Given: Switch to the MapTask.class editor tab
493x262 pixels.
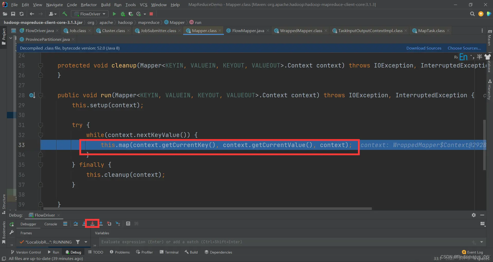Looking at the screenshot, I should pos(431,31).
